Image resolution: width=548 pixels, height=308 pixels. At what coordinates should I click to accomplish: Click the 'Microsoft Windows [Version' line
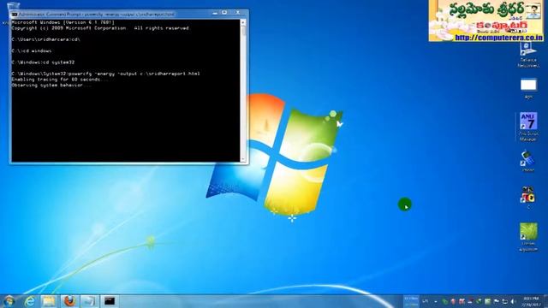[x=63, y=22]
